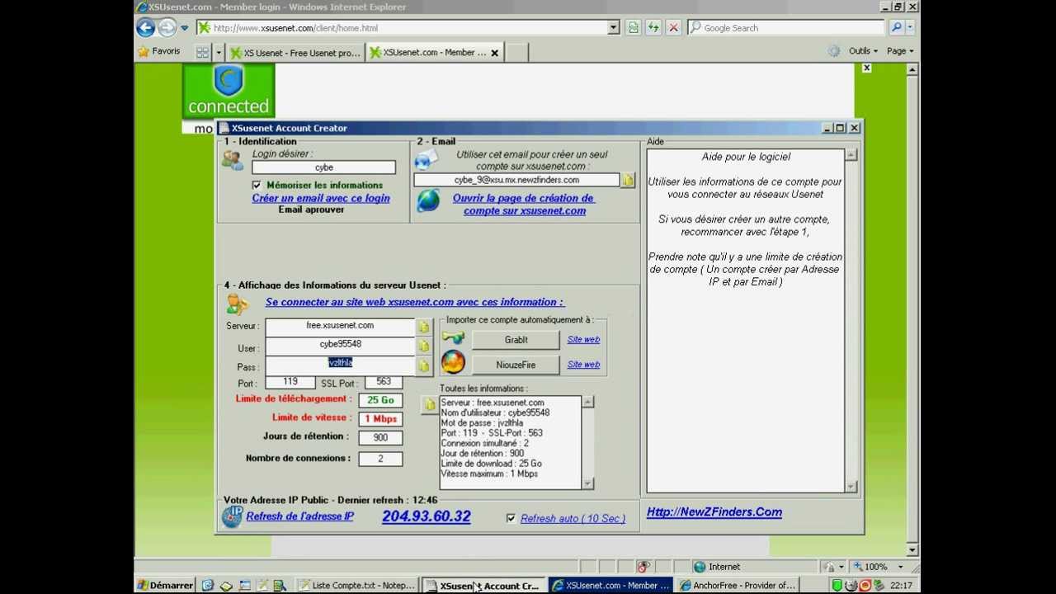This screenshot has width=1056, height=594.
Task: Toggle Mémoriser les informations checkbox
Action: tap(257, 185)
